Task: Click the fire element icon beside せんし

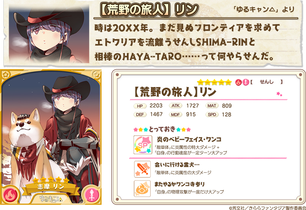Action: (x=238, y=82)
